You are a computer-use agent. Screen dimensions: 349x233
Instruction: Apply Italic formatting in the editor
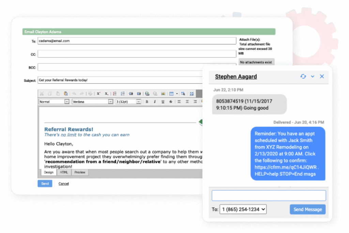[x=155, y=102]
